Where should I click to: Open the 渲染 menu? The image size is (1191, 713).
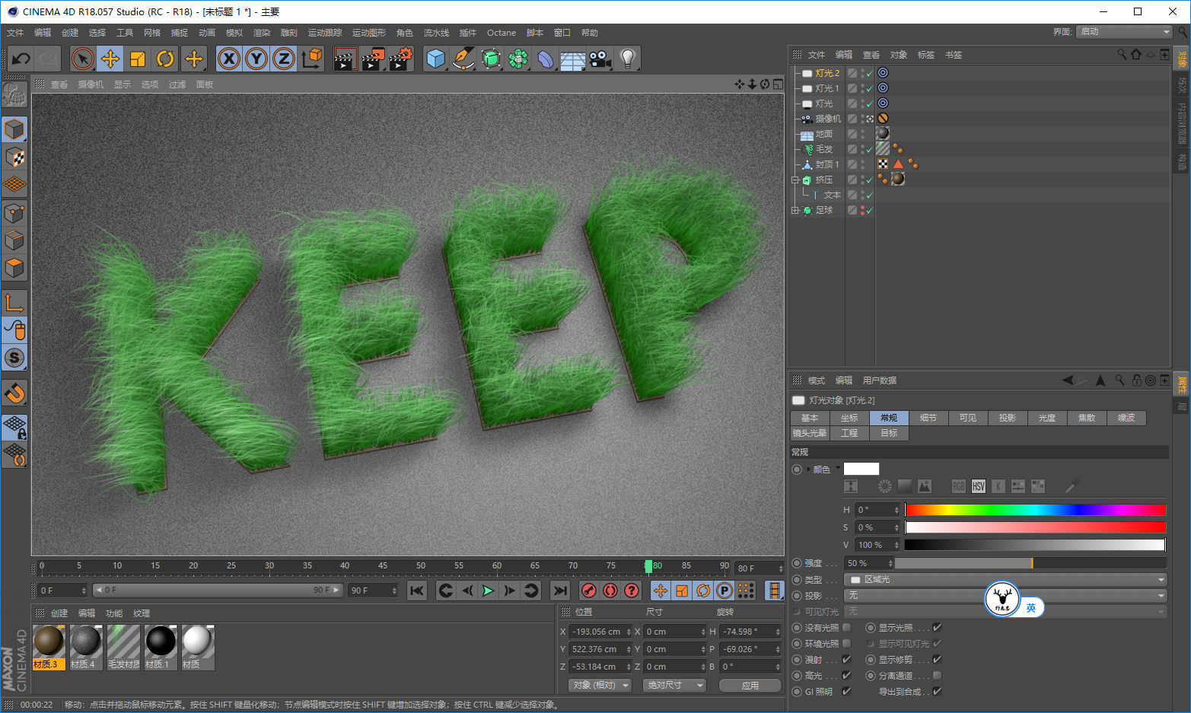(262, 33)
